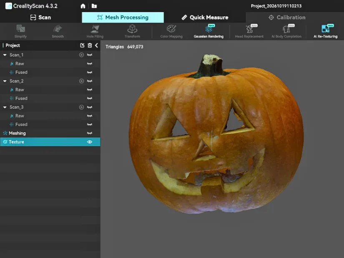Select Raw under Scan_1
Screen dimensions: 344x258
(50, 64)
